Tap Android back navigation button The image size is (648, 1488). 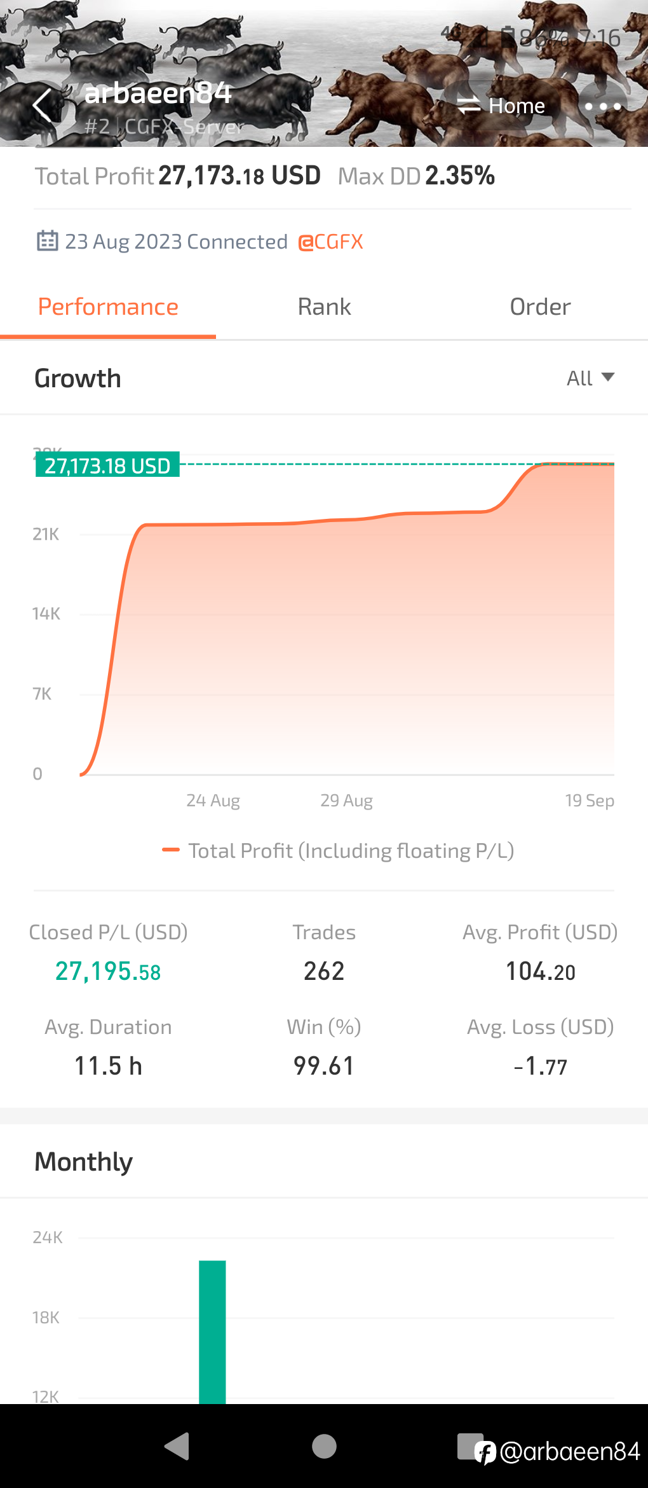(177, 1446)
